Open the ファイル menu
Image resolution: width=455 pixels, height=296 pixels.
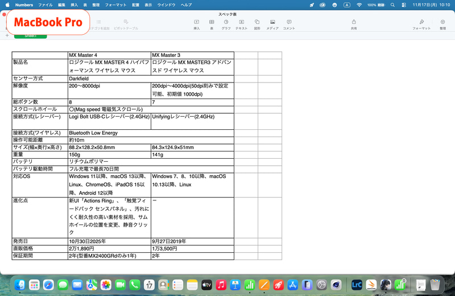tap(45, 5)
